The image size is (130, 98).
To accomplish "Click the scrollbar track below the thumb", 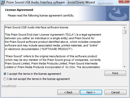I will point(125,50).
